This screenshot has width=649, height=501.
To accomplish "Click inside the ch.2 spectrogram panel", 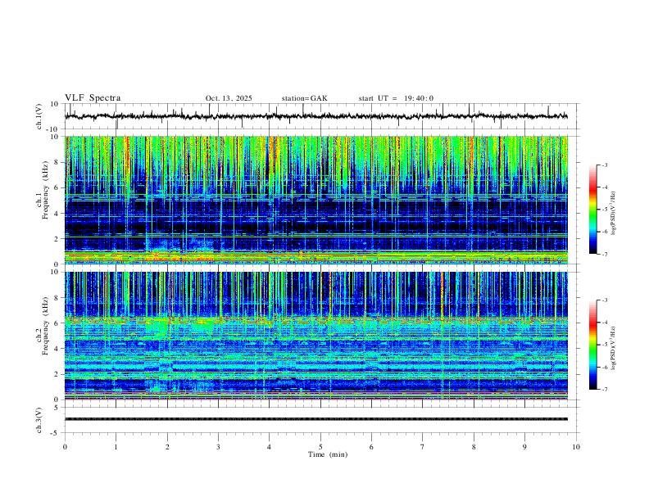I will point(315,336).
